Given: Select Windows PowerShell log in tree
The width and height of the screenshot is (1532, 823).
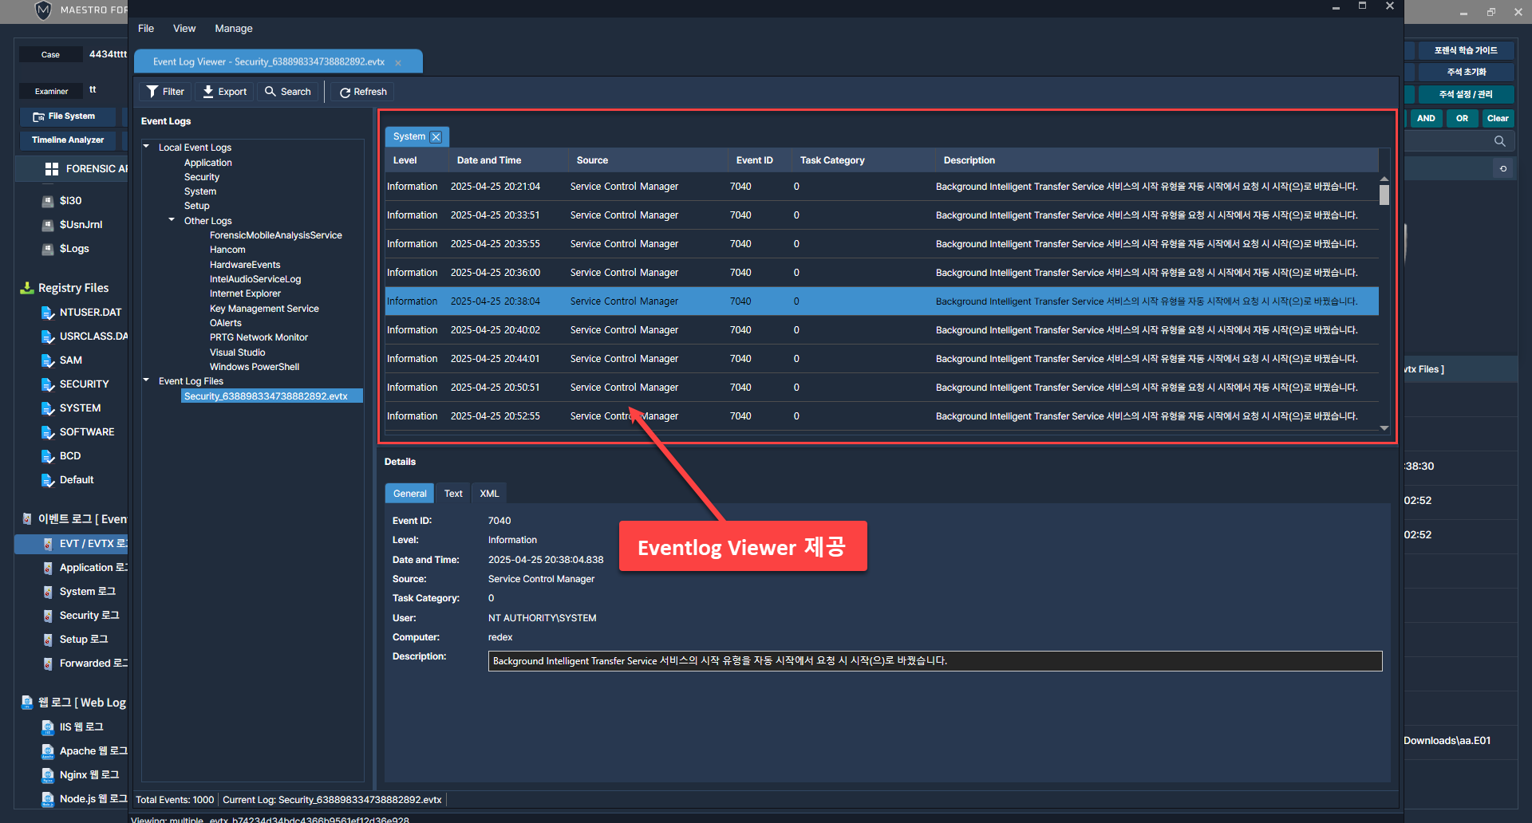Looking at the screenshot, I should 254,367.
